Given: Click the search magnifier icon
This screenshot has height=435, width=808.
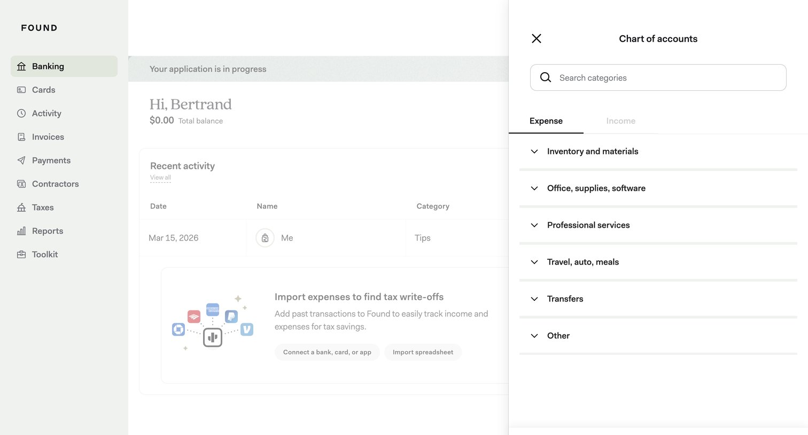Looking at the screenshot, I should tap(546, 77).
